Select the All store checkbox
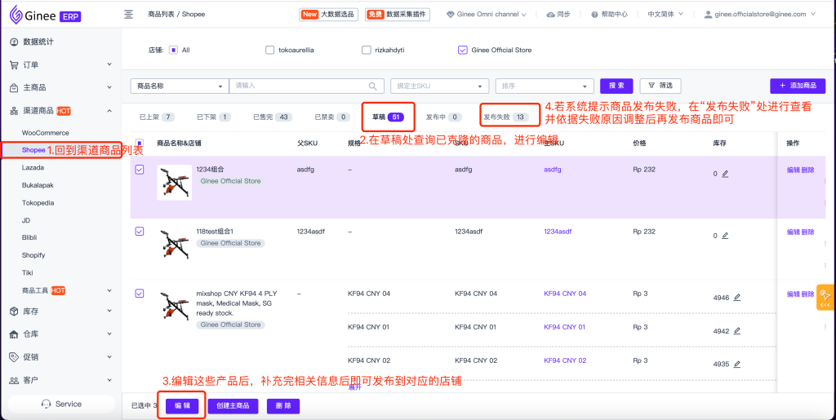836x420 pixels. tap(173, 50)
